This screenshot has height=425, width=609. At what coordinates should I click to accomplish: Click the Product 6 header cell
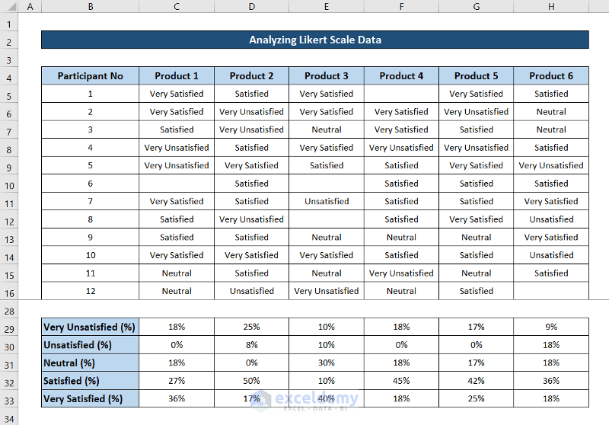(551, 76)
